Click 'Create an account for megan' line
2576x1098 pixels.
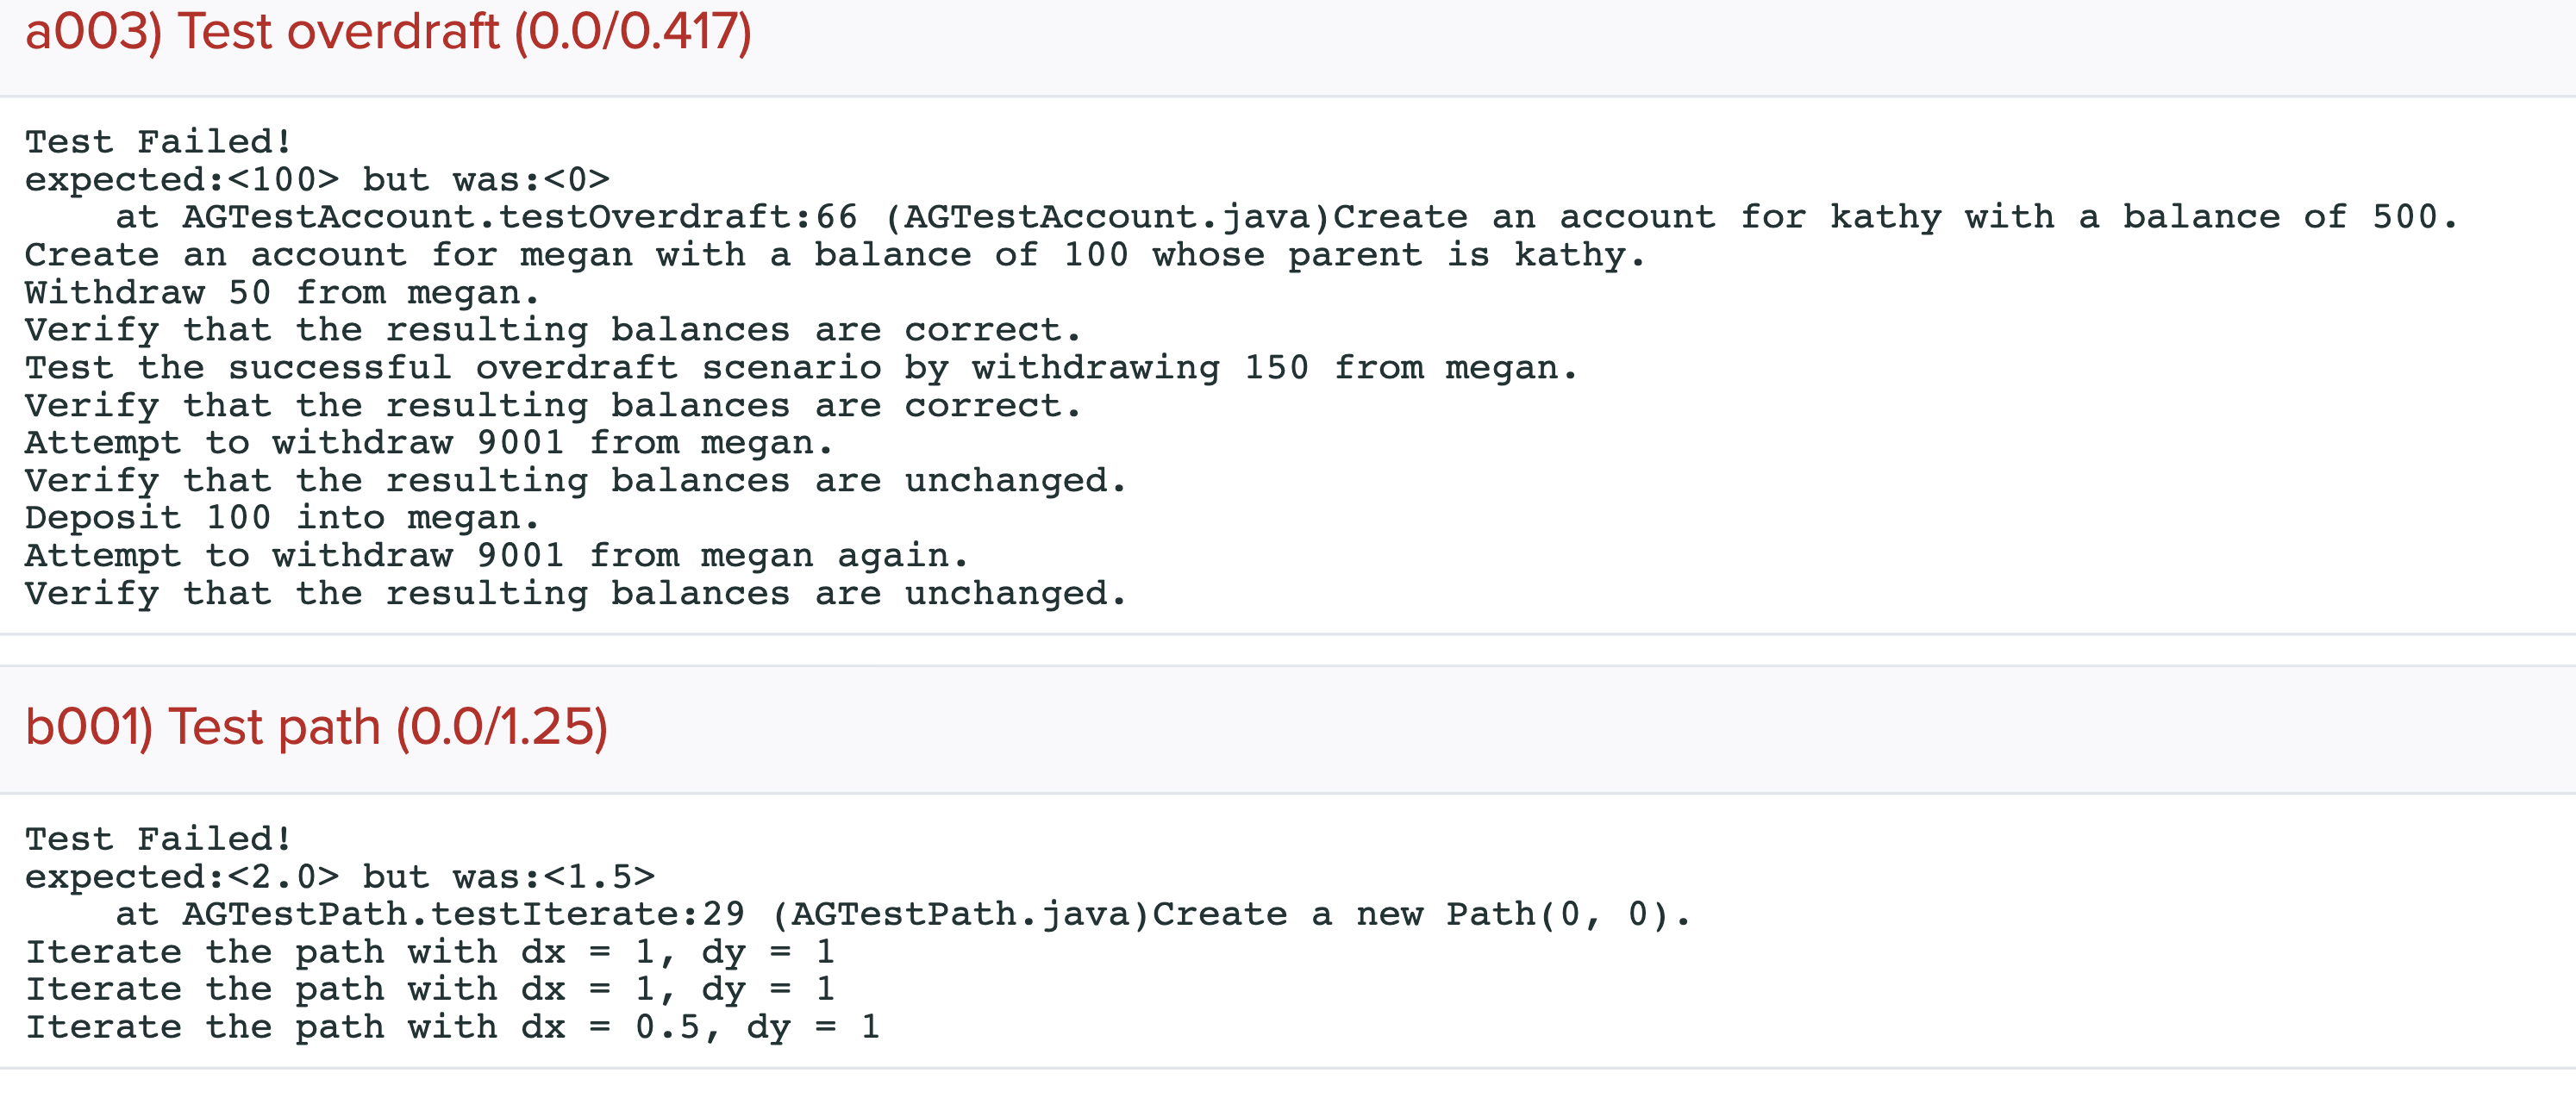(x=834, y=255)
